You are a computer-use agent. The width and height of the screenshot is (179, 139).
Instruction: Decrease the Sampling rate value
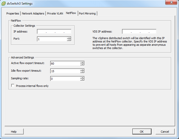(82, 80)
